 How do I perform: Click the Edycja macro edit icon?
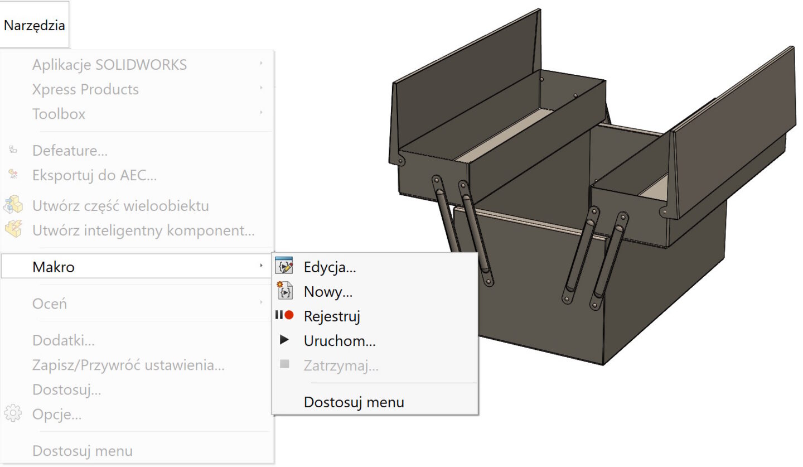[x=284, y=267]
